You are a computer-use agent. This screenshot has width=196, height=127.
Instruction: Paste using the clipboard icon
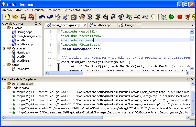74,17
